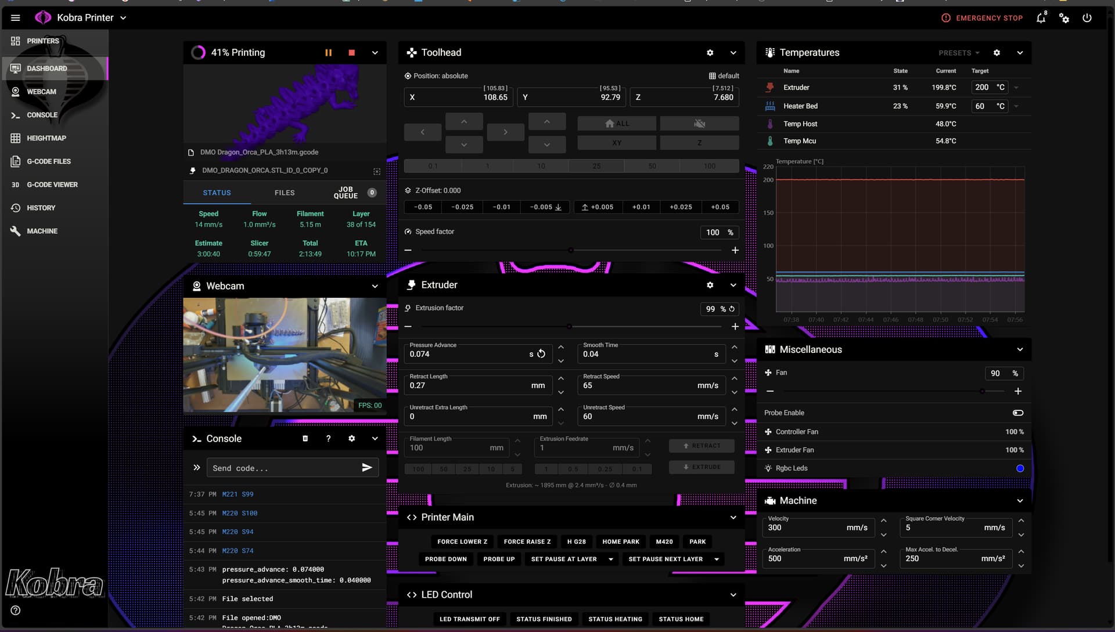This screenshot has width=1115, height=632.
Task: Lower Z-offset by 0.005
Action: point(545,207)
